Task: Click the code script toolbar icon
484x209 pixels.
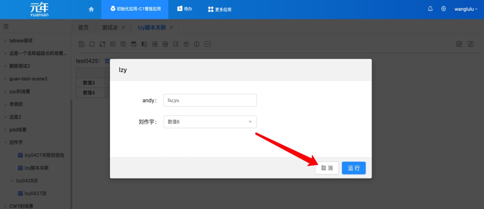Action: point(208,44)
